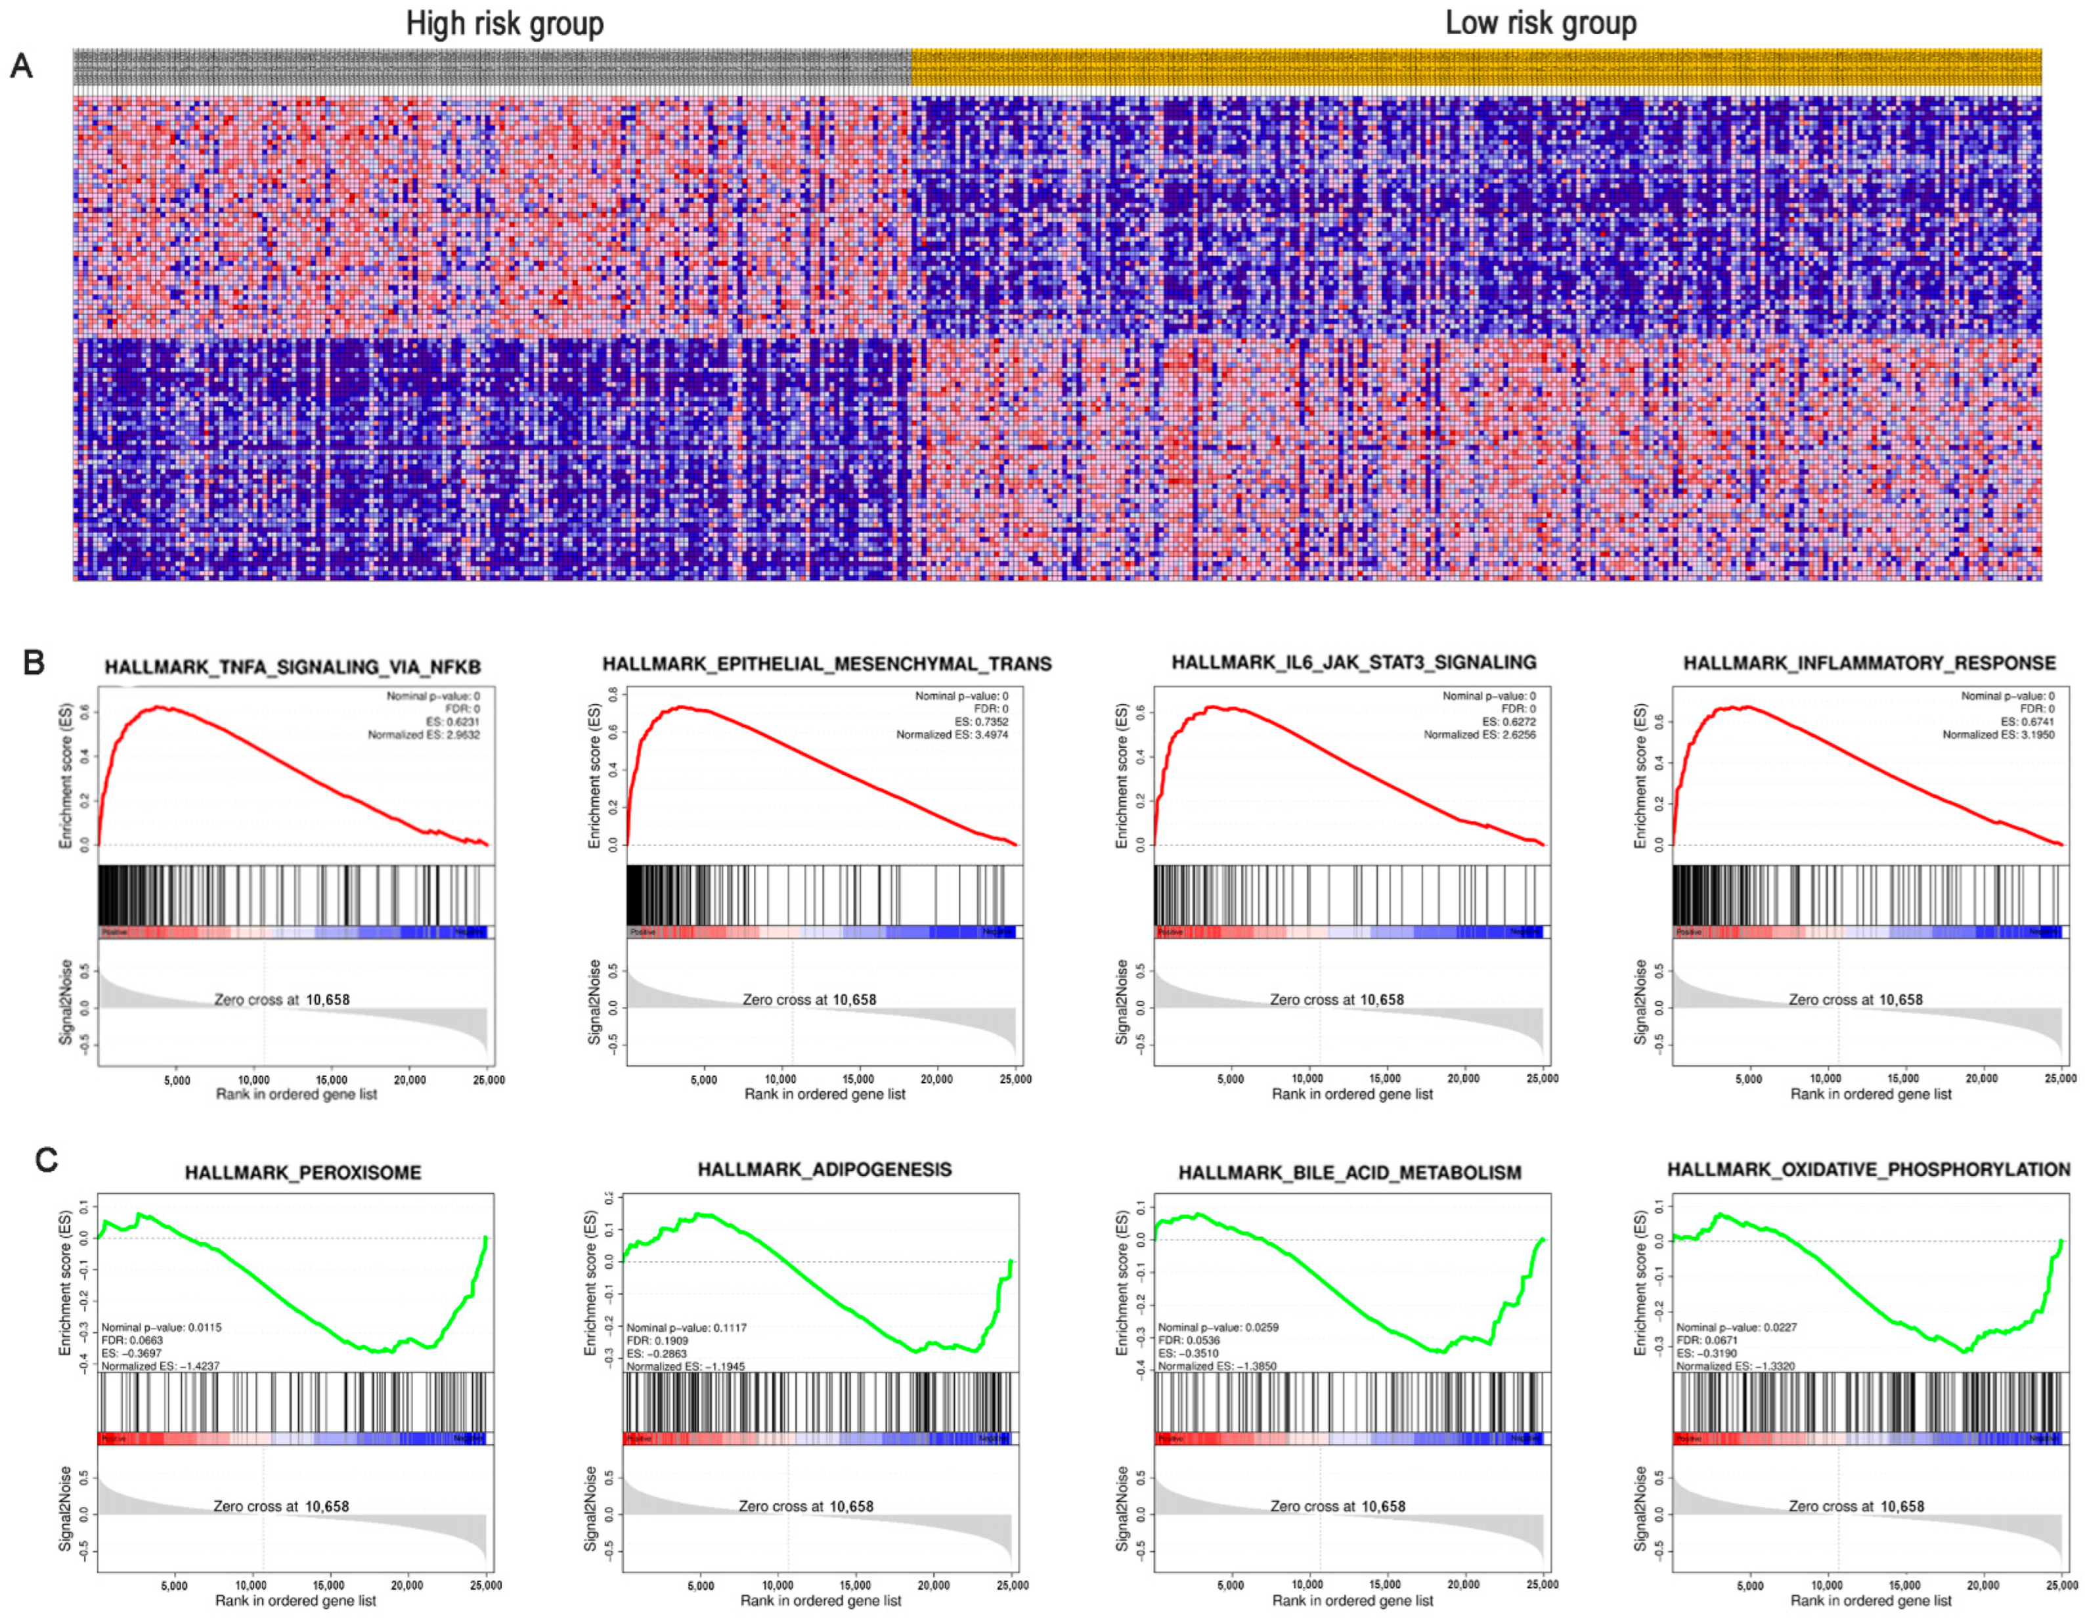Click the panel B label

pyautogui.click(x=33, y=661)
